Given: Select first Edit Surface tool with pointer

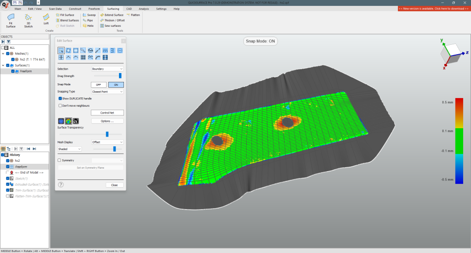Looking at the screenshot, I should 61,51.
